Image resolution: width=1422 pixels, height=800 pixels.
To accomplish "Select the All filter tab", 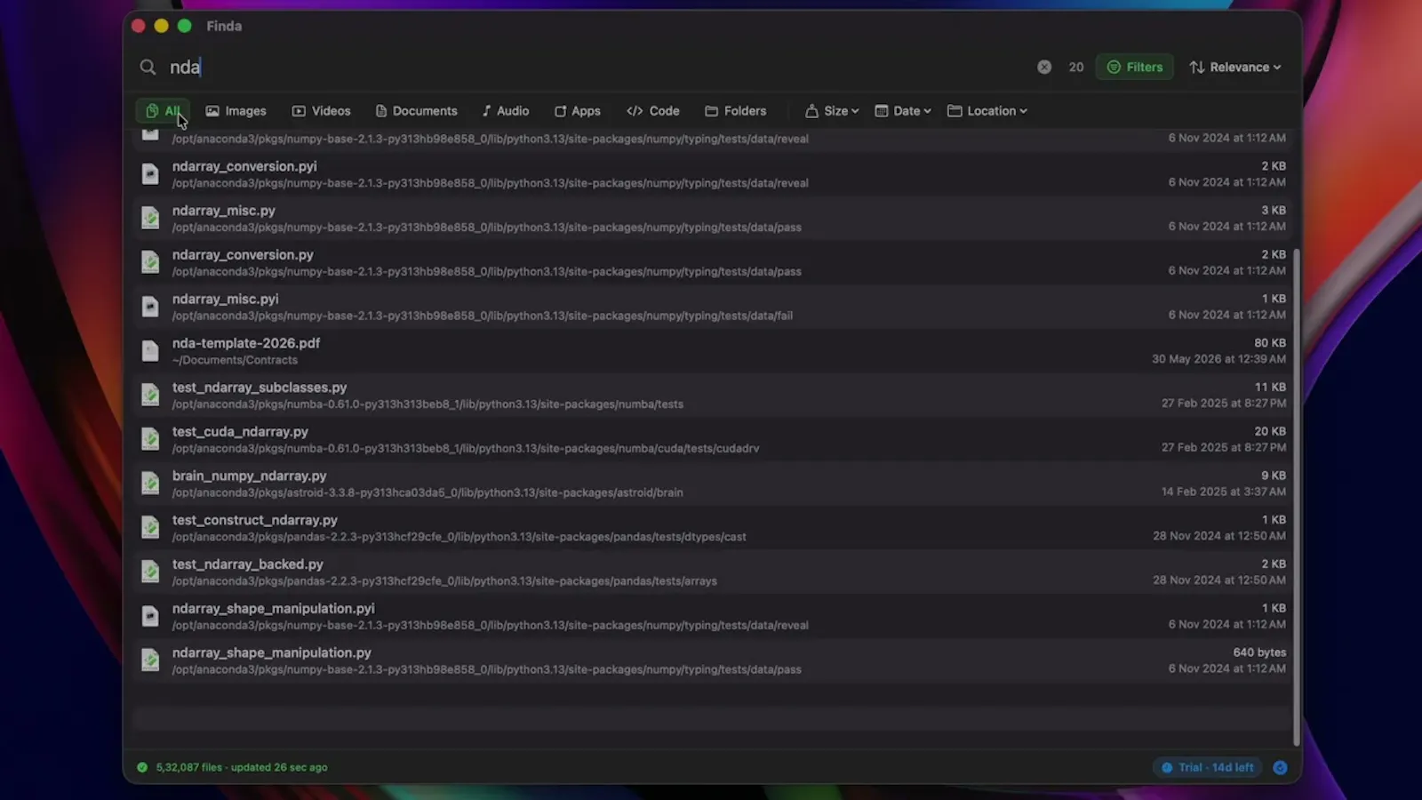I will pos(163,111).
